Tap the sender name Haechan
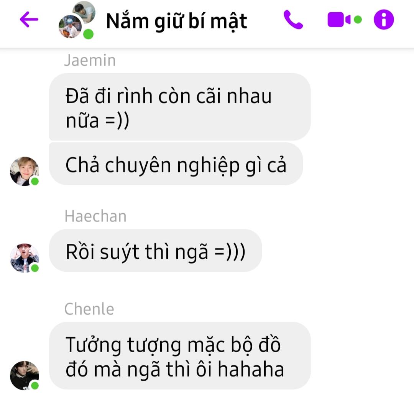Viewport: 414px width, 398px height. coord(95,216)
